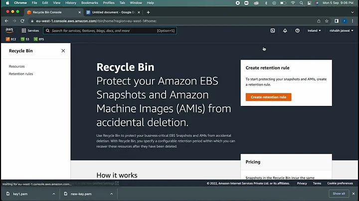Viewport: 359px width, 201px height.
Task: Expand key1.pem download options
Action: [54, 194]
